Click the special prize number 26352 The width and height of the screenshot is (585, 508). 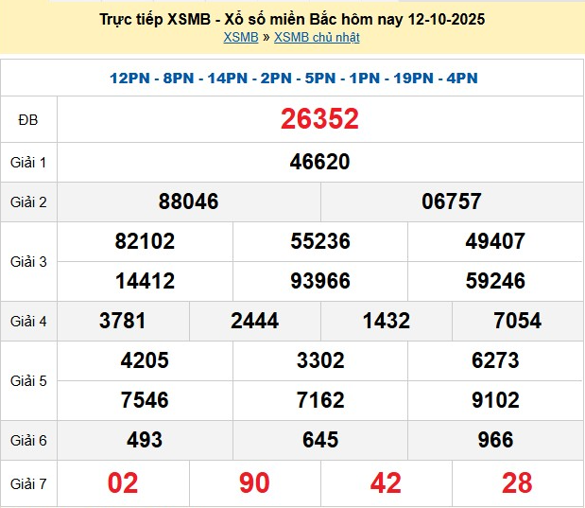pos(319,119)
